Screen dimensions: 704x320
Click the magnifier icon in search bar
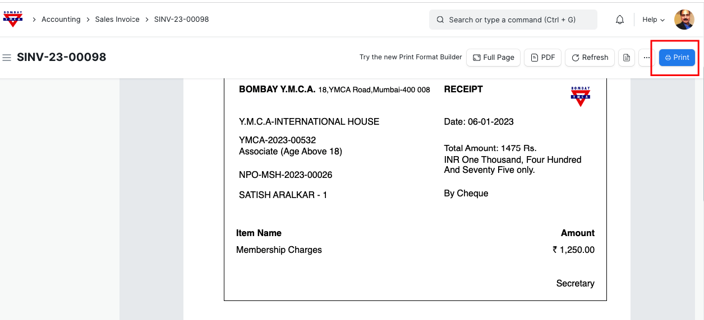pyautogui.click(x=440, y=20)
